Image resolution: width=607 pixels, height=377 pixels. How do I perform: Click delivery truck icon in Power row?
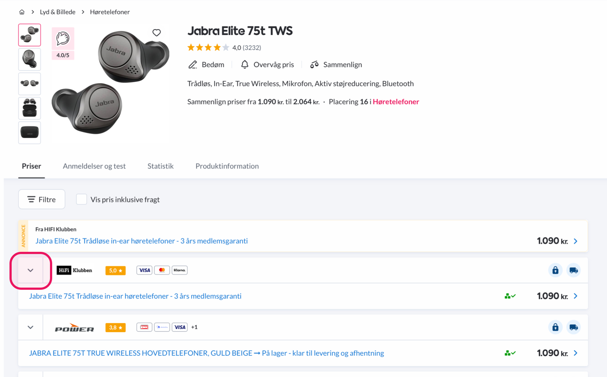(x=573, y=327)
